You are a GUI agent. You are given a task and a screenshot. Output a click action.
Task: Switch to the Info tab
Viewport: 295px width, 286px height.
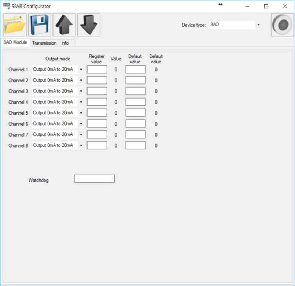[65, 43]
